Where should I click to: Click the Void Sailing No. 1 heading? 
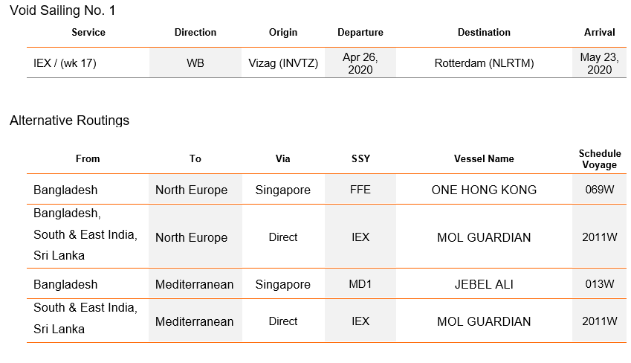tap(62, 10)
